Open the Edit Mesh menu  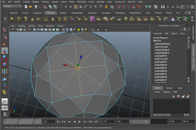click(81, 2)
